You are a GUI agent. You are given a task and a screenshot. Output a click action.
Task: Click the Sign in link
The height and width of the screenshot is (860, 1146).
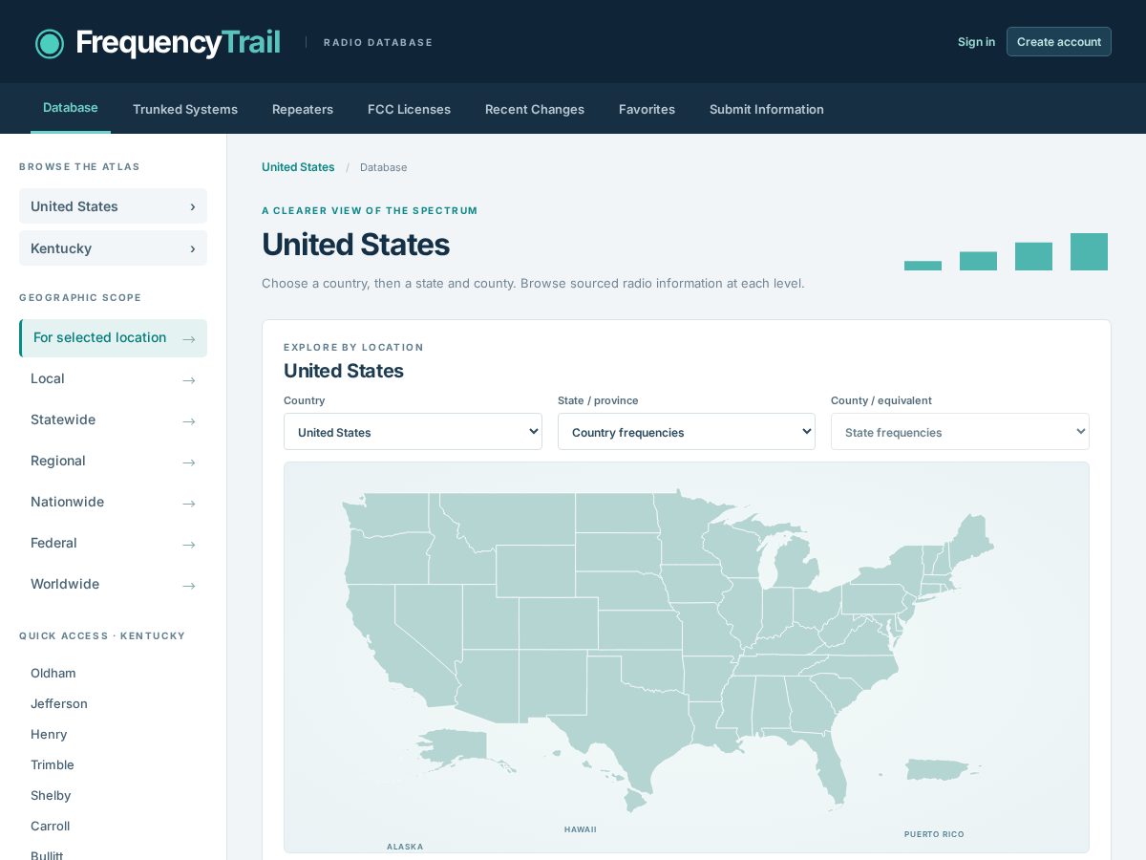click(976, 42)
